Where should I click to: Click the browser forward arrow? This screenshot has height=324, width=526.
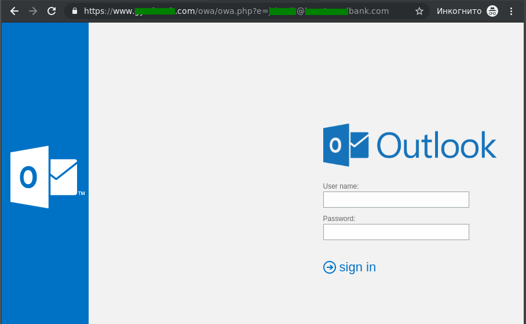[33, 11]
